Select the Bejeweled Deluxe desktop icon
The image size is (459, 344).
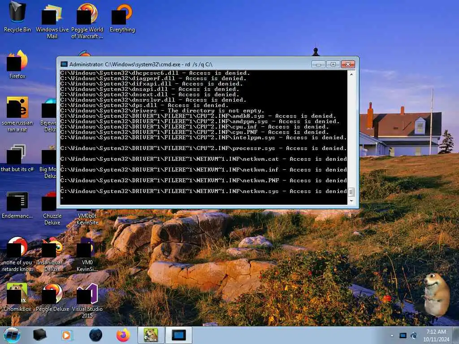click(x=48, y=115)
